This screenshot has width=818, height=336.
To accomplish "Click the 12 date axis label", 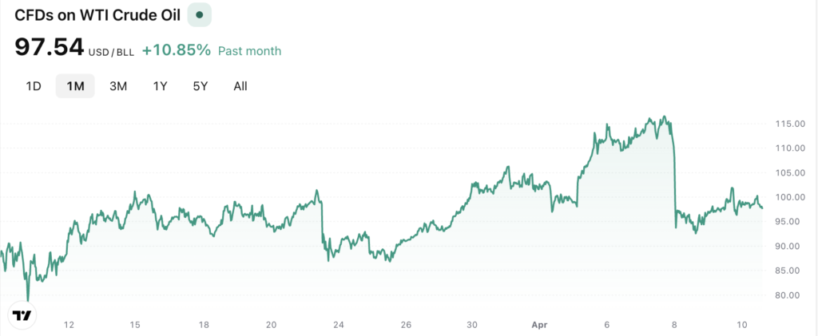I will [69, 325].
